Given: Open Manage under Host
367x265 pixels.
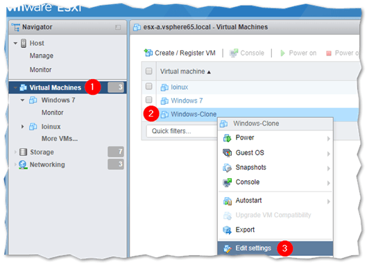Looking at the screenshot, I should click(42, 56).
